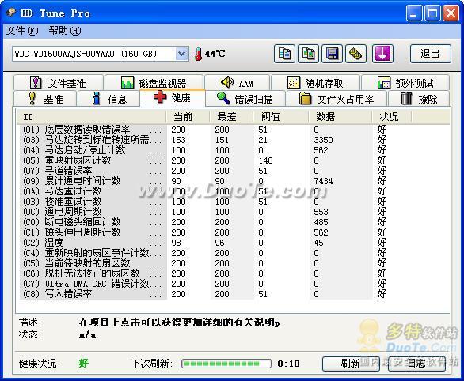
Task: Click the thermometer temperature indicator
Action: tap(210, 54)
